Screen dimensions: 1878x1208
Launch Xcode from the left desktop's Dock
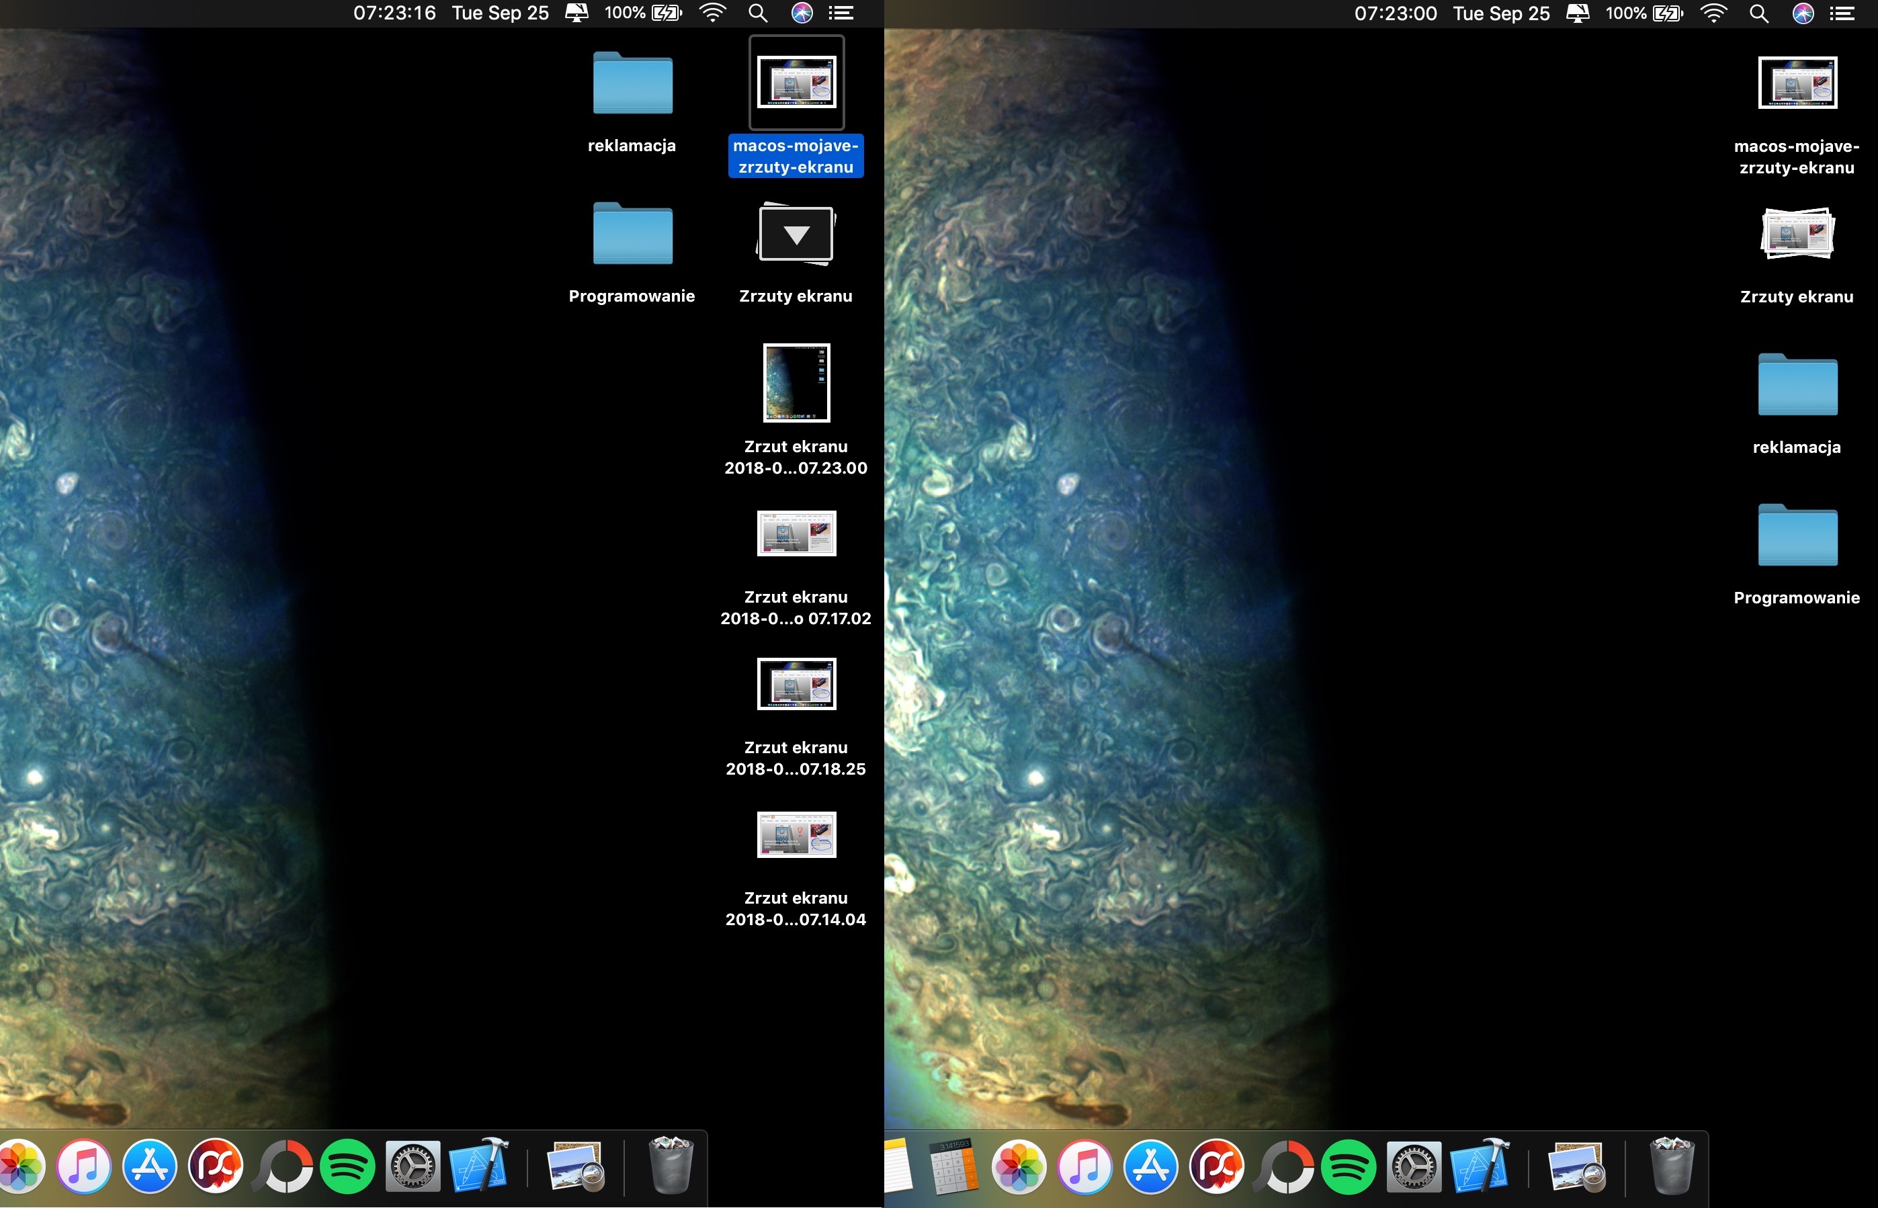pyautogui.click(x=478, y=1166)
